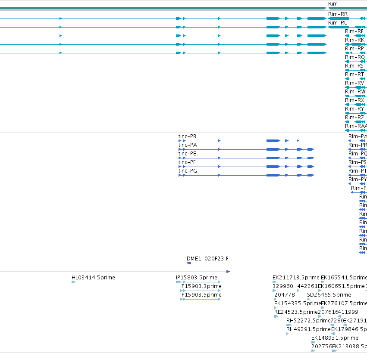
Task: Open EST IP15803.5prime
Action: (197, 278)
